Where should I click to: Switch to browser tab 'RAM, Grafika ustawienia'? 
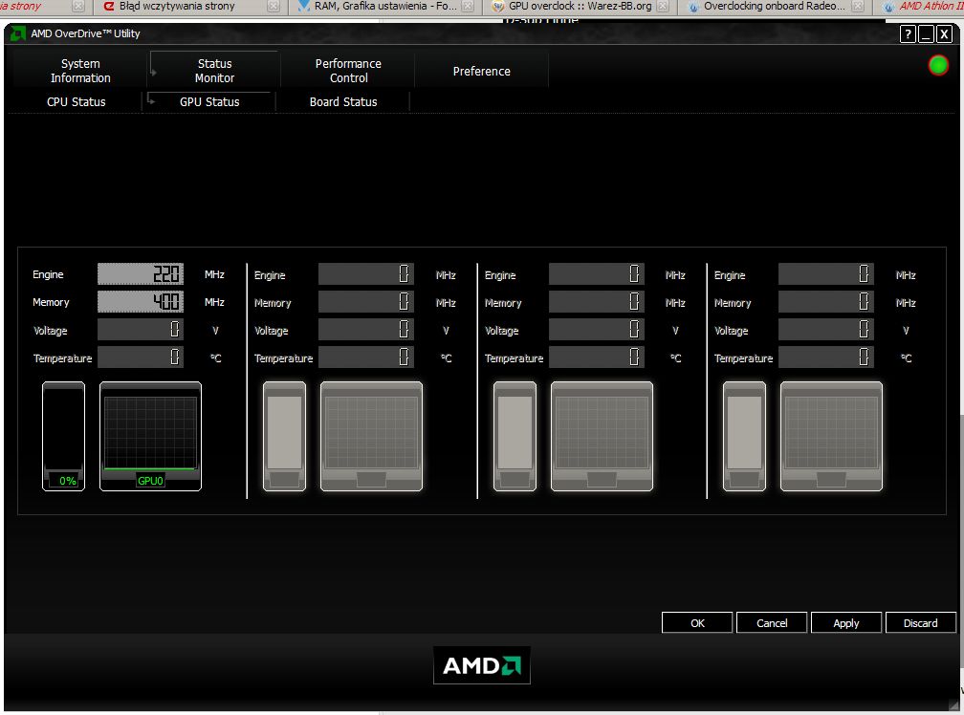coord(385,6)
